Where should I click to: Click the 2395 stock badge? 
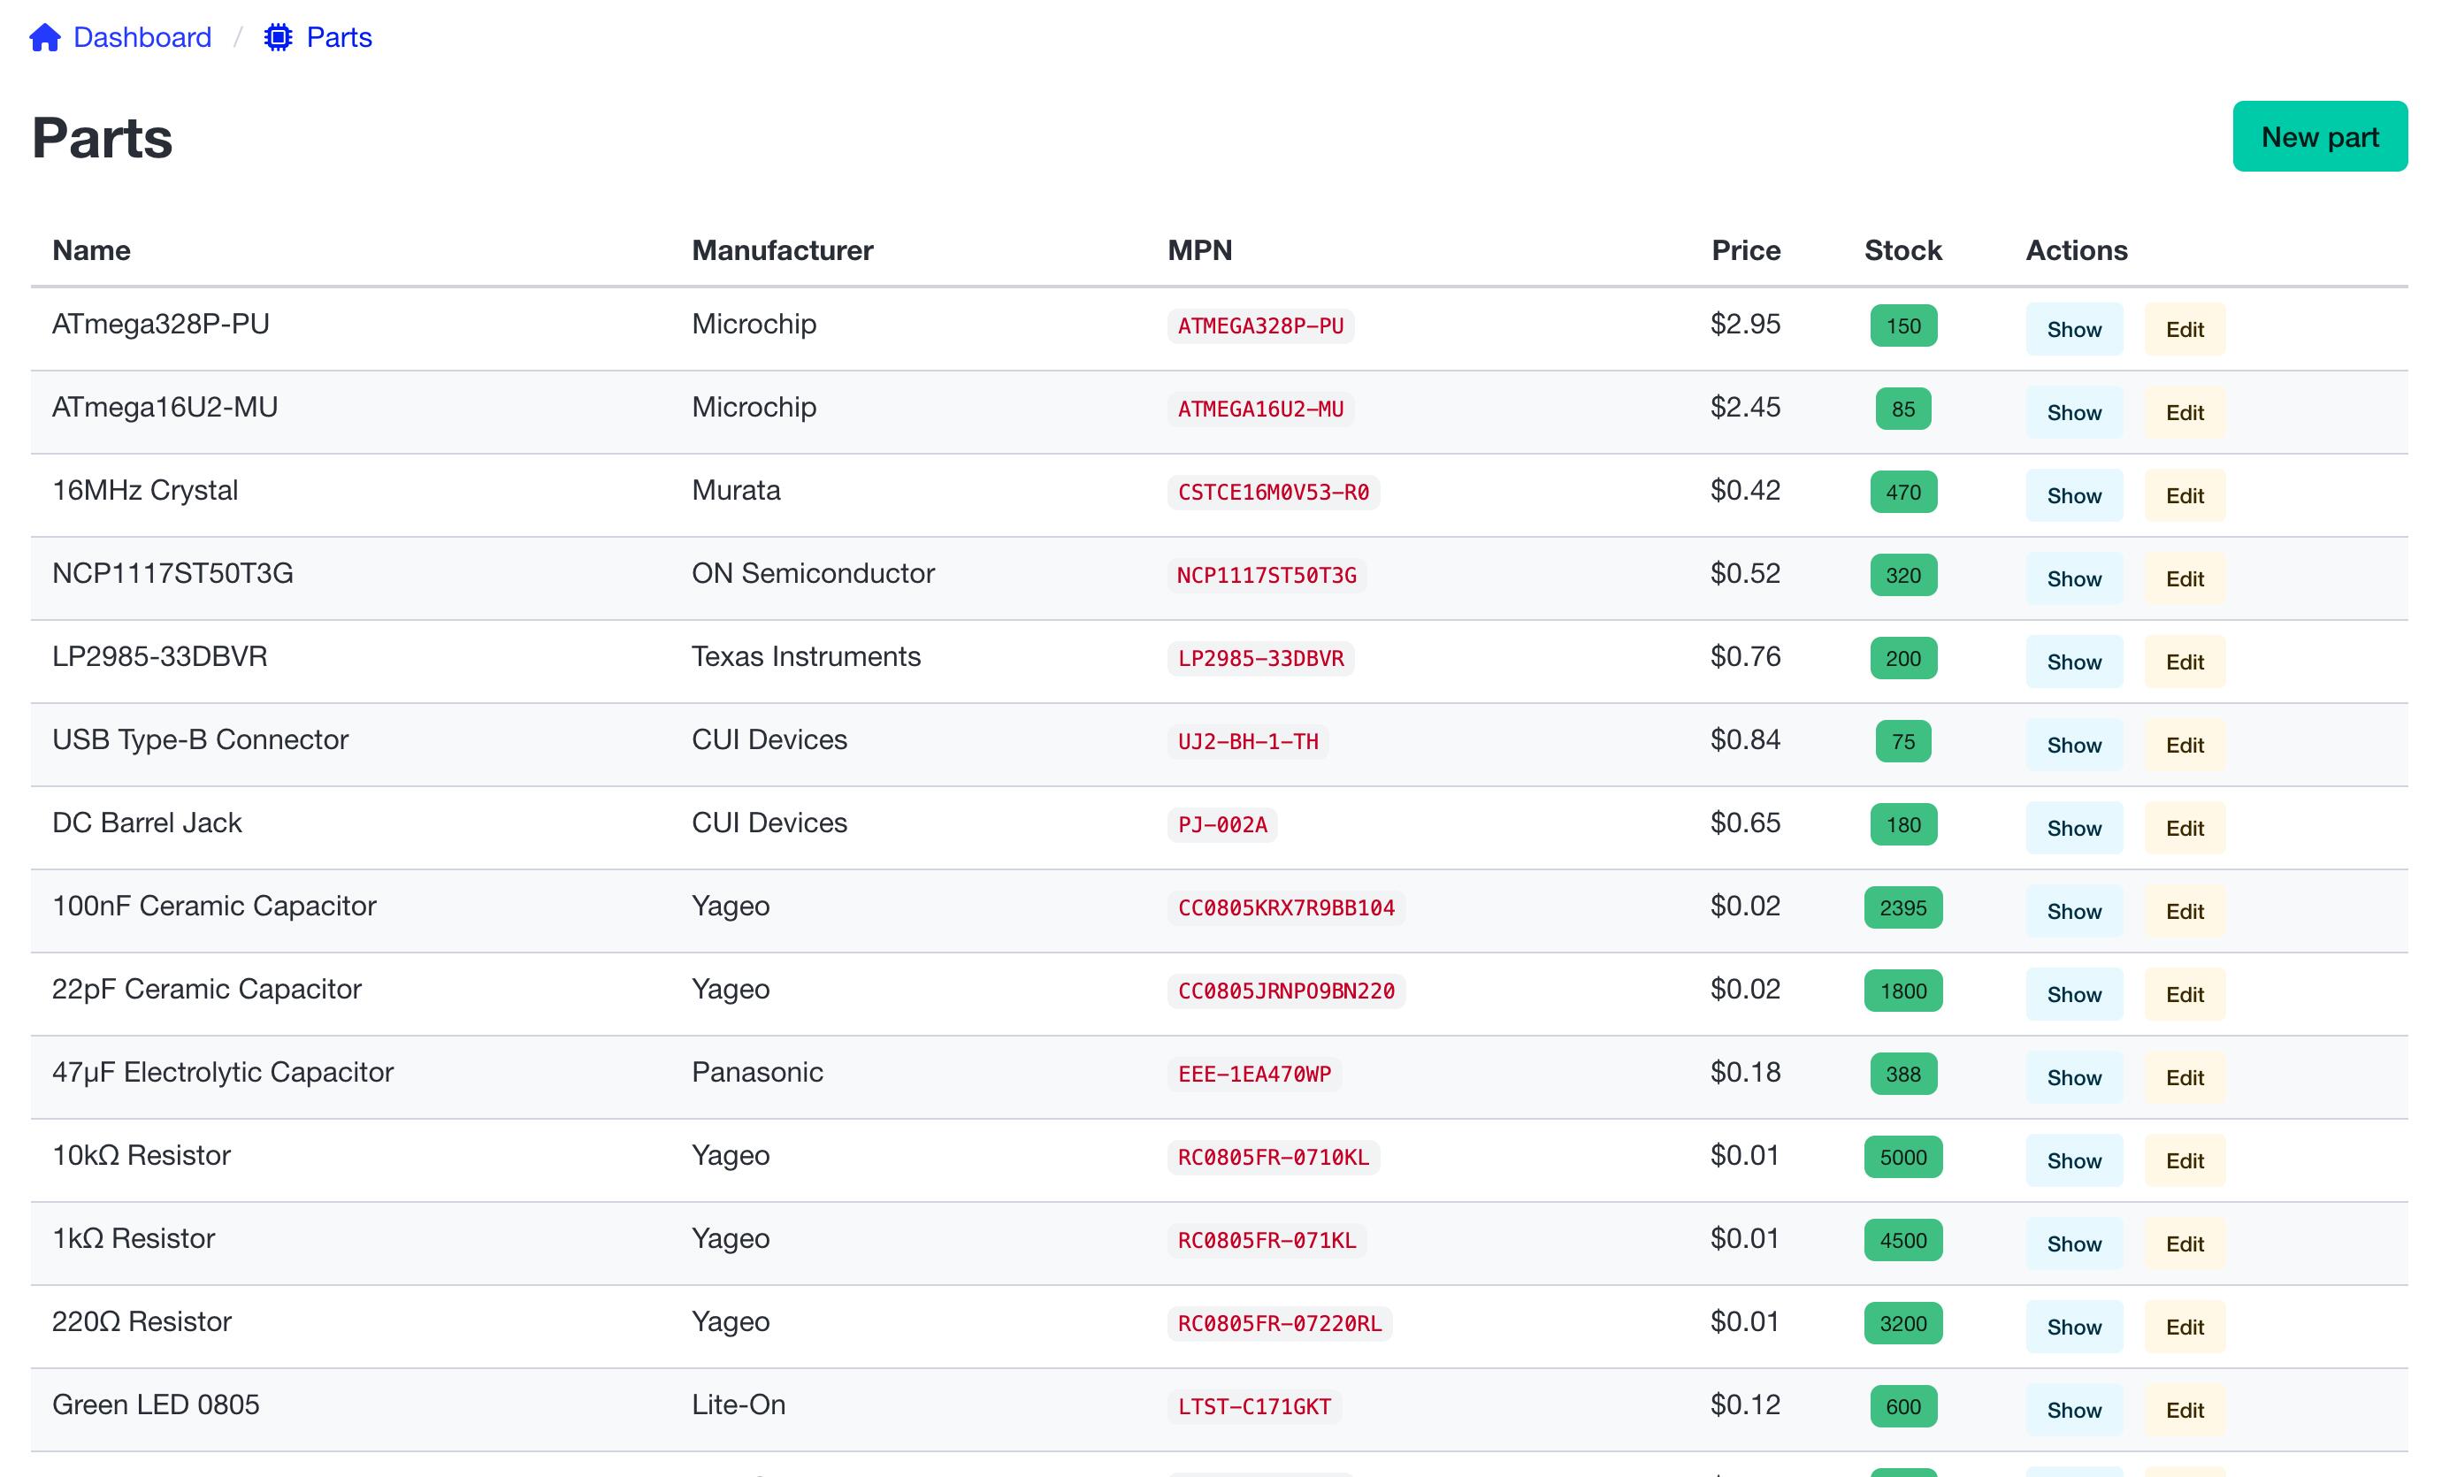coord(1902,907)
